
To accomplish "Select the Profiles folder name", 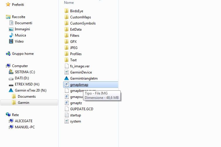I will 76,54.
